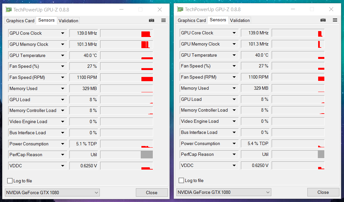The height and width of the screenshot is (202, 344).
Task: Click the camera screenshot icon in left window
Action: [x=151, y=20]
